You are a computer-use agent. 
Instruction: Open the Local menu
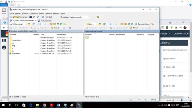[x=12, y=13]
